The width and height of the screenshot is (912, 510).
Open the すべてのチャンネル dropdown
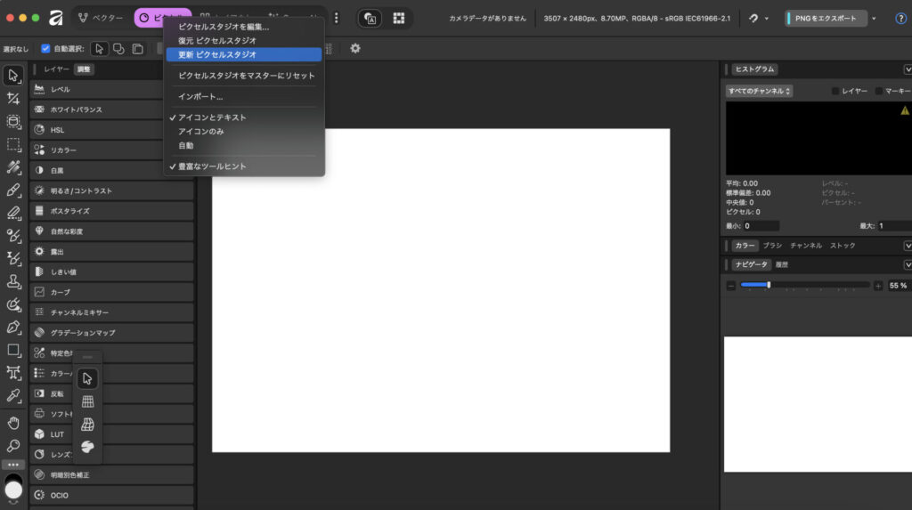coord(760,91)
